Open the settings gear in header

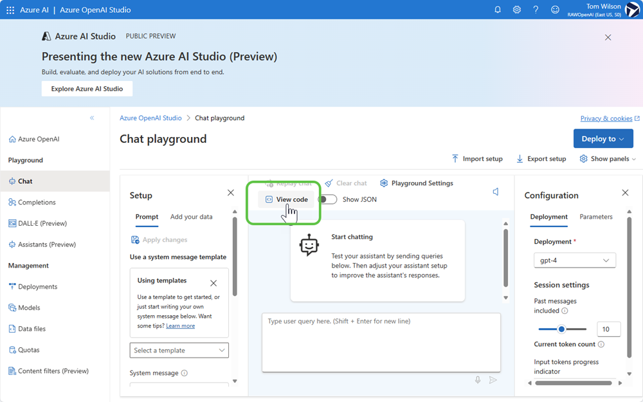pyautogui.click(x=517, y=10)
